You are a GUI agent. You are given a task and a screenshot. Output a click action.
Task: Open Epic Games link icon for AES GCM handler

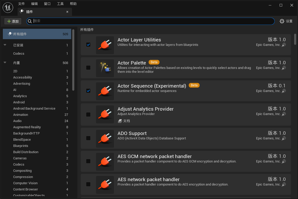pyautogui.click(x=284, y=161)
